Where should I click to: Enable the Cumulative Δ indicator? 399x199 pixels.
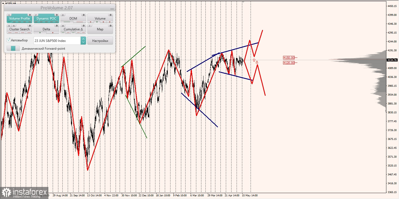pyautogui.click(x=73, y=29)
